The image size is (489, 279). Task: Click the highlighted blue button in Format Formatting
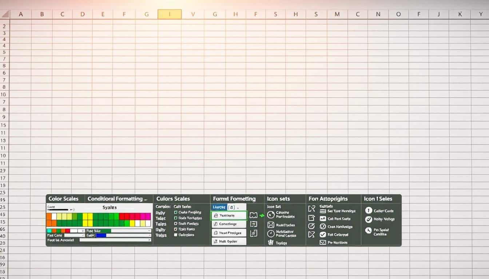[x=219, y=207]
